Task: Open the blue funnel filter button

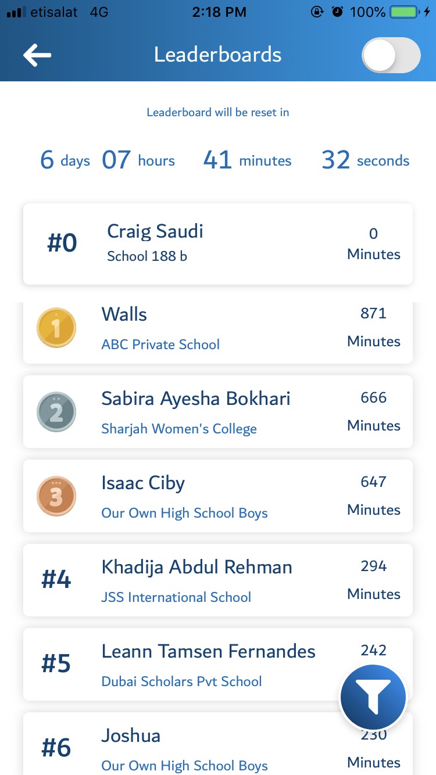Action: coord(373,698)
